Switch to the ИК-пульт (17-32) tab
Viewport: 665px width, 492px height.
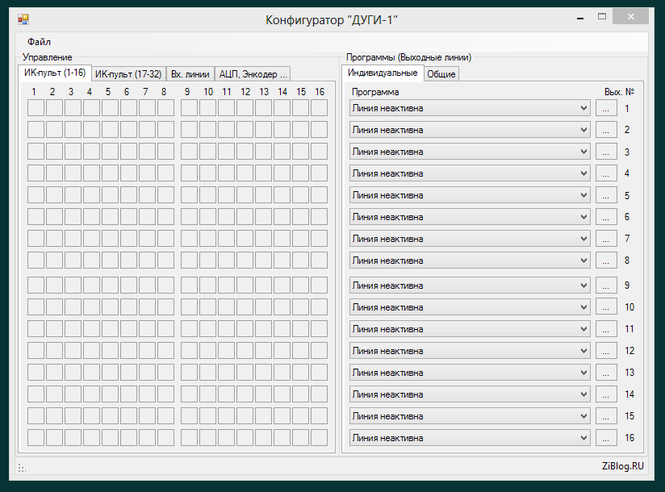click(x=128, y=74)
